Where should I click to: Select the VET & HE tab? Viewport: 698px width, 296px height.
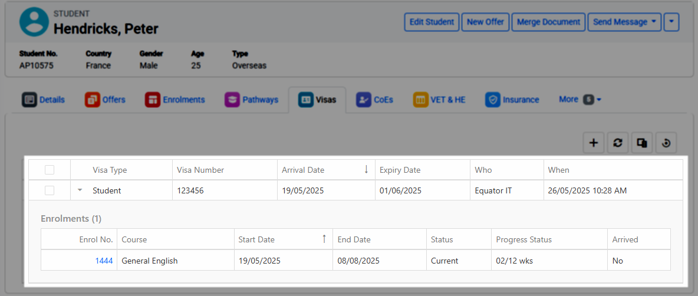coord(439,100)
